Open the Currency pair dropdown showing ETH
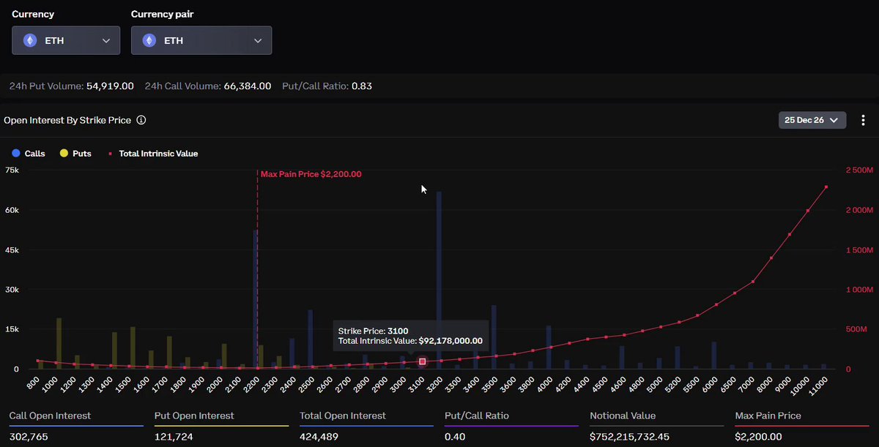The image size is (879, 447). (201, 40)
